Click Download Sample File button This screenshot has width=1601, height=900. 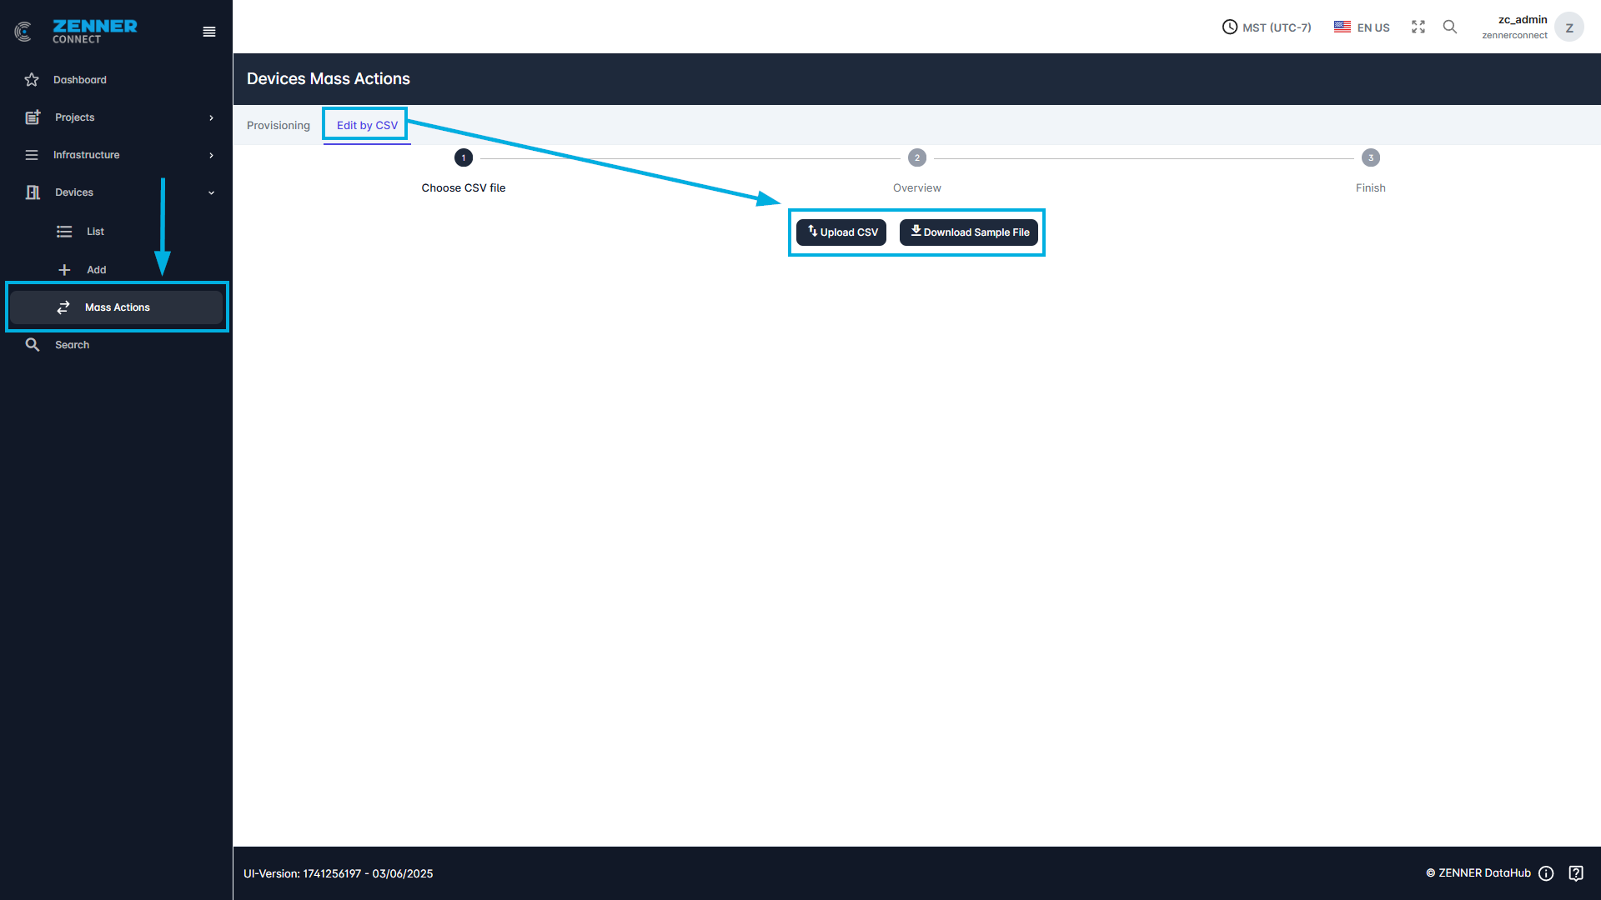(x=969, y=232)
